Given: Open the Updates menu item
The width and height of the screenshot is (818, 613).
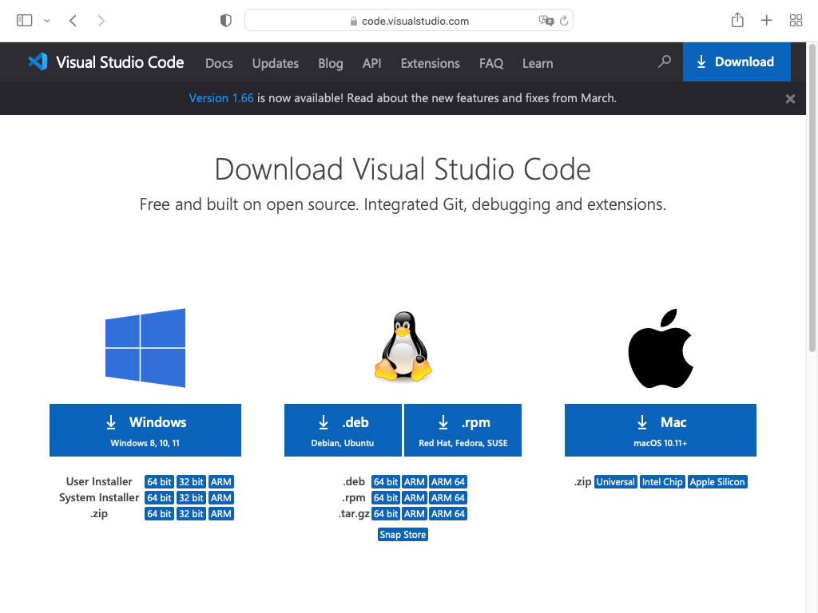Looking at the screenshot, I should (276, 64).
